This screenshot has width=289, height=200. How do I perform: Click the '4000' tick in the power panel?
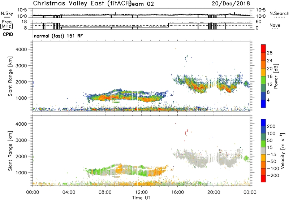click(21, 49)
